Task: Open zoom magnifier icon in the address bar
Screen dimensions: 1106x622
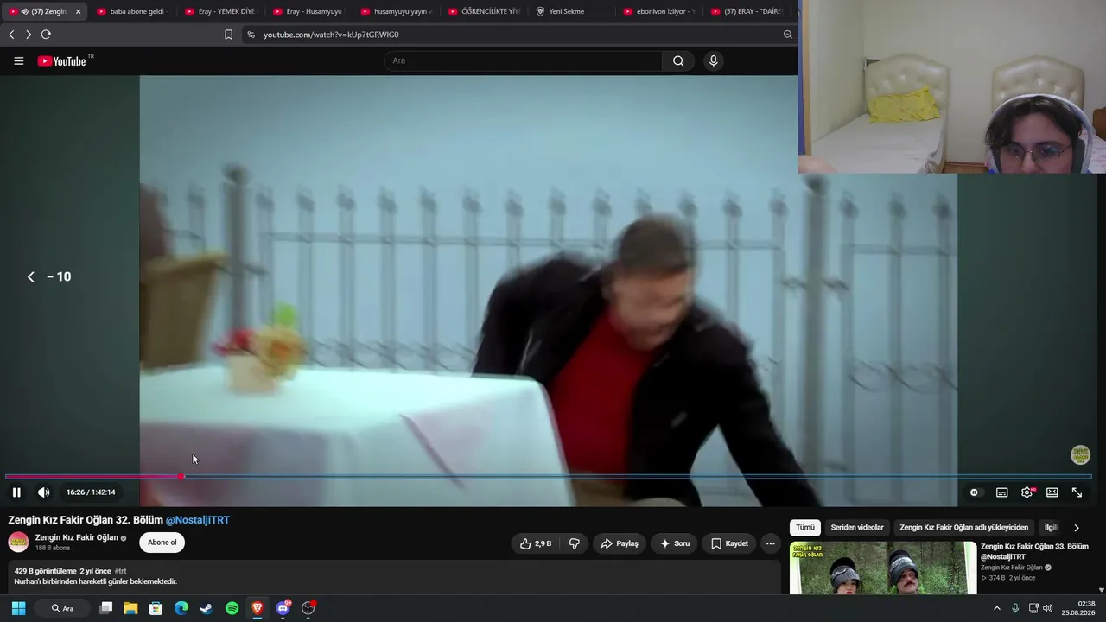Action: (787, 35)
